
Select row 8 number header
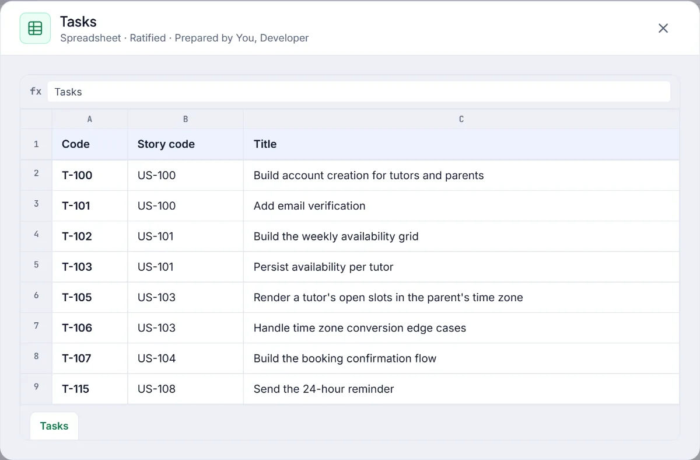pos(36,358)
